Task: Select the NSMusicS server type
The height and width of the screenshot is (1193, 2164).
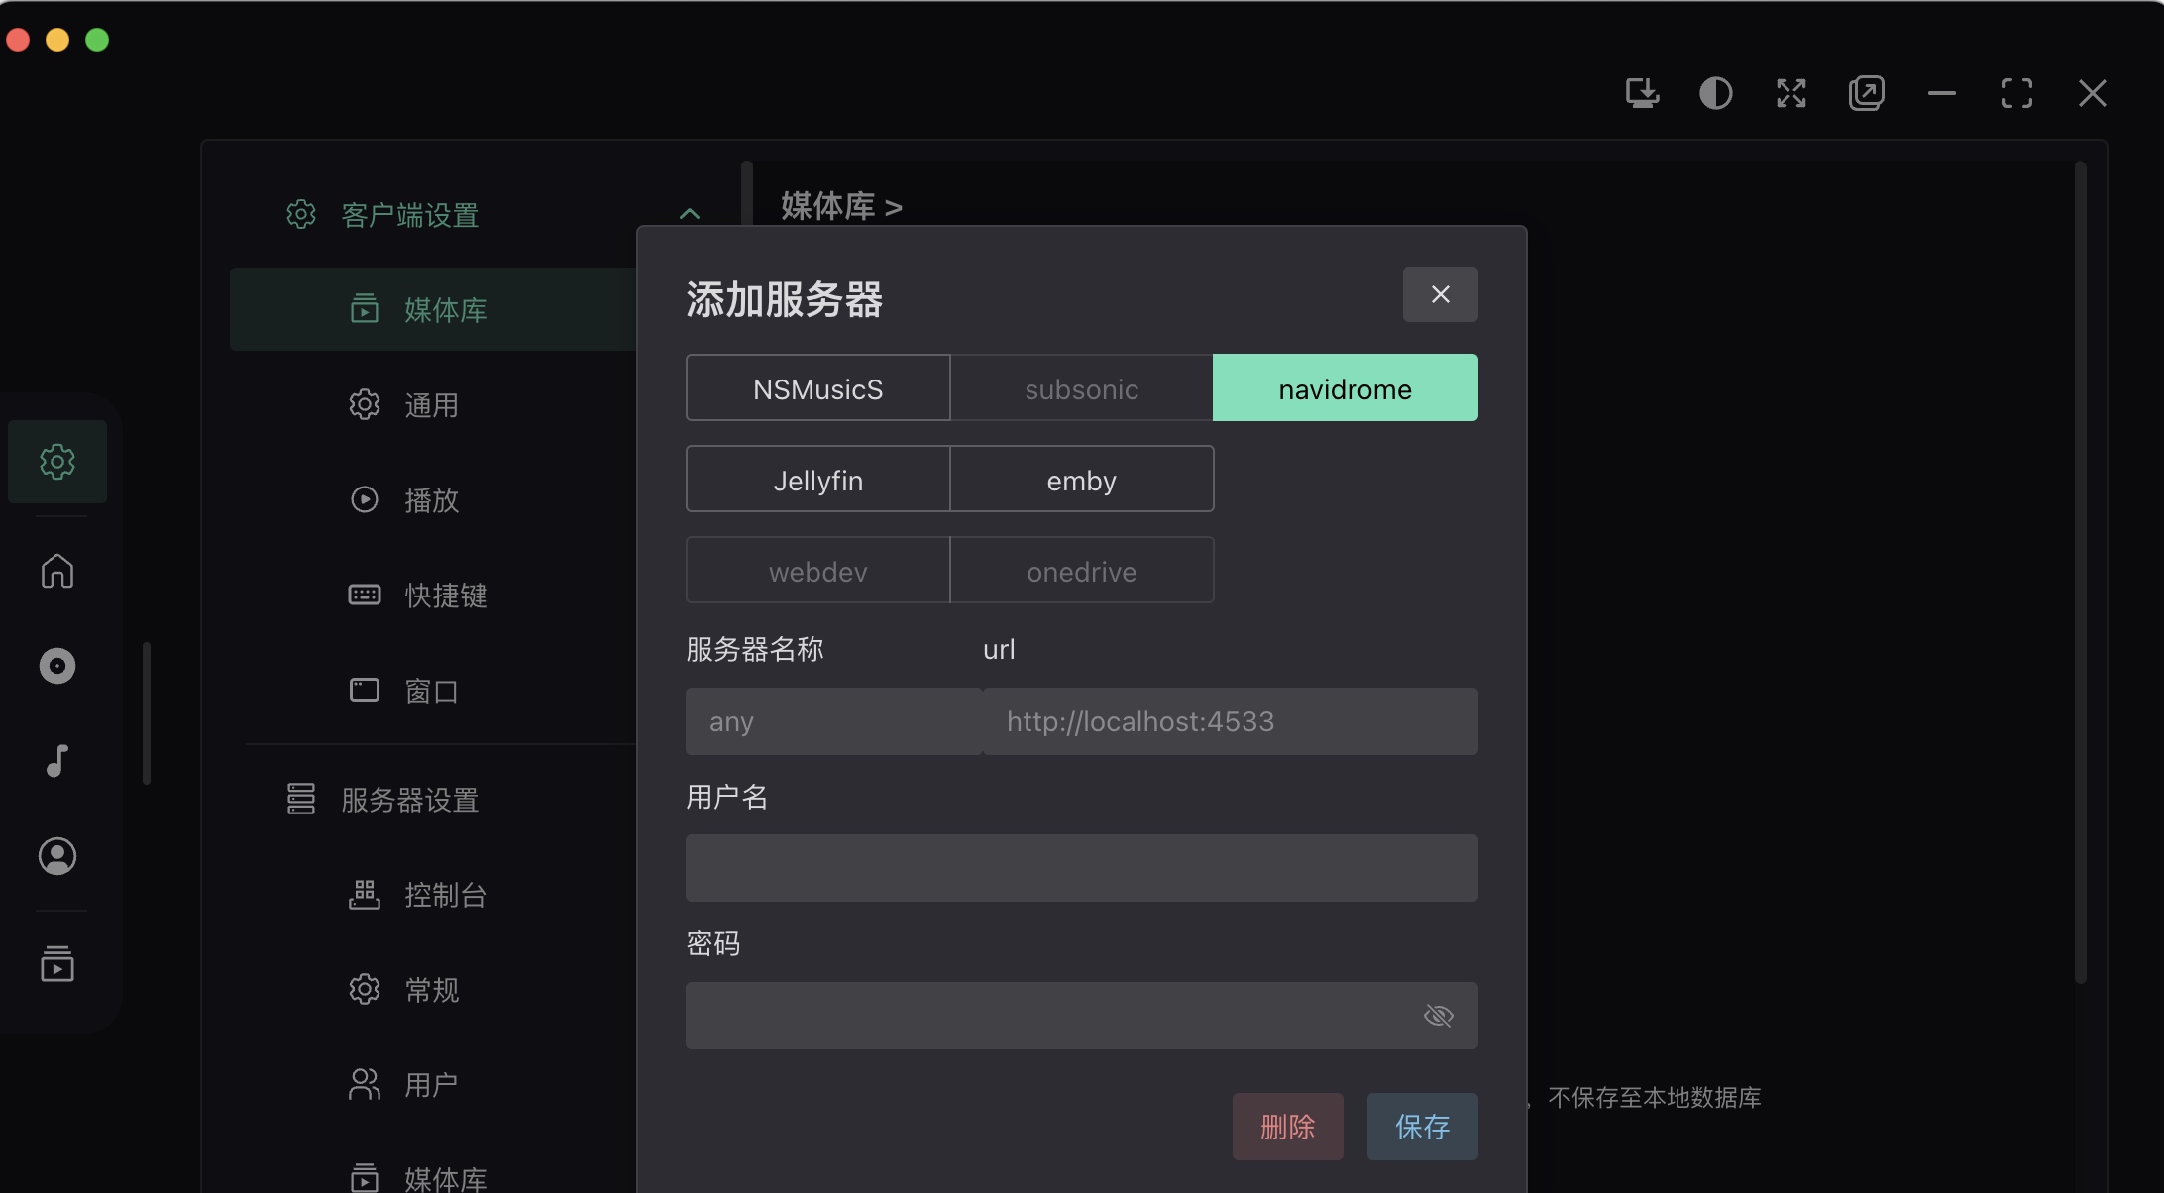Action: 817,387
